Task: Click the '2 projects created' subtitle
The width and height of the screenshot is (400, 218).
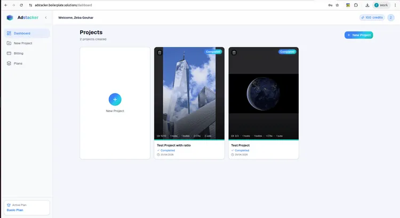Action: (93, 39)
